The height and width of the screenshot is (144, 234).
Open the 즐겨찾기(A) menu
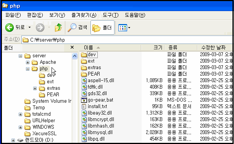tap(84, 15)
